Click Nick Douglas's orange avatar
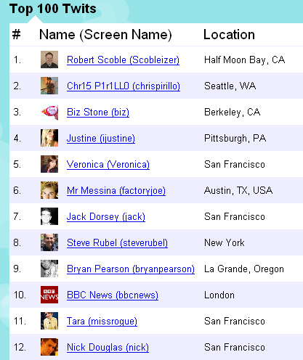The width and height of the screenshot is (303, 360). click(x=49, y=347)
